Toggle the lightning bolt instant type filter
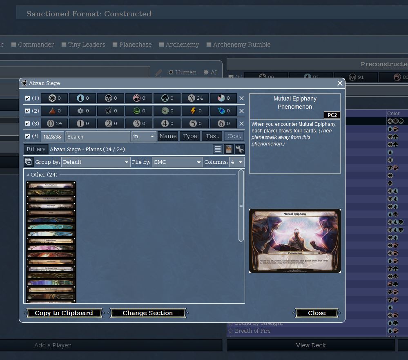The image size is (408, 360). pyautogui.click(x=195, y=111)
